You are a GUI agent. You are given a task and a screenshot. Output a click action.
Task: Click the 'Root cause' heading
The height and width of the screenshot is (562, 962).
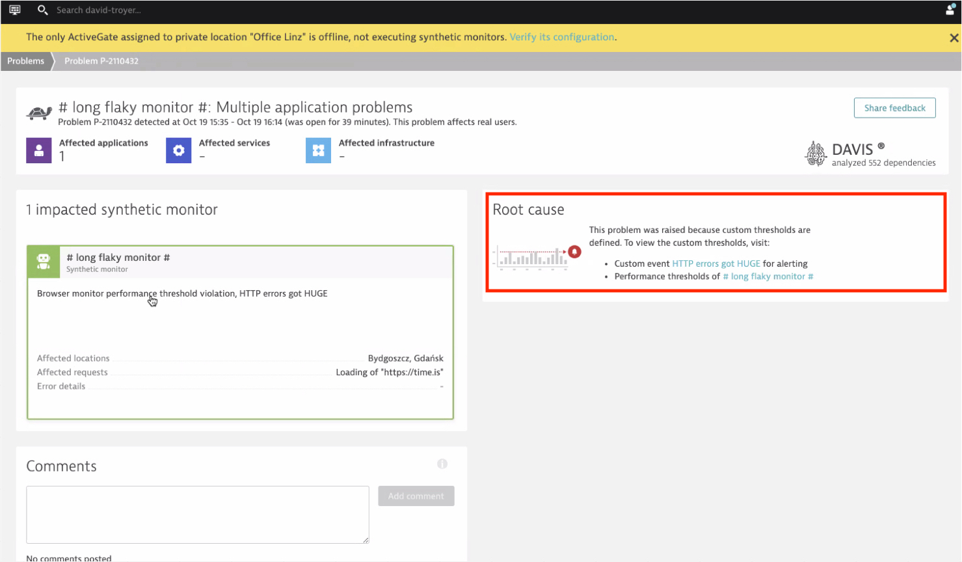(x=528, y=209)
